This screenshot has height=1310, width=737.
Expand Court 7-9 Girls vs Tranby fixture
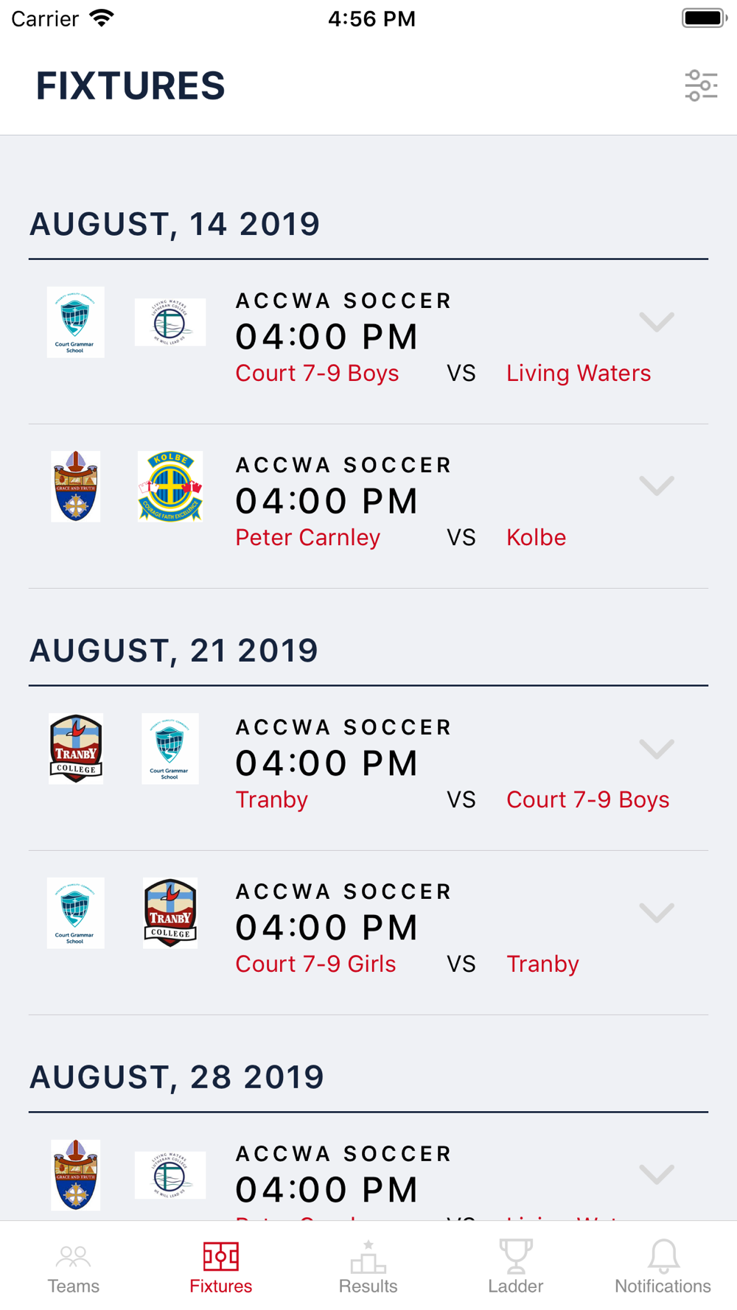tap(657, 914)
